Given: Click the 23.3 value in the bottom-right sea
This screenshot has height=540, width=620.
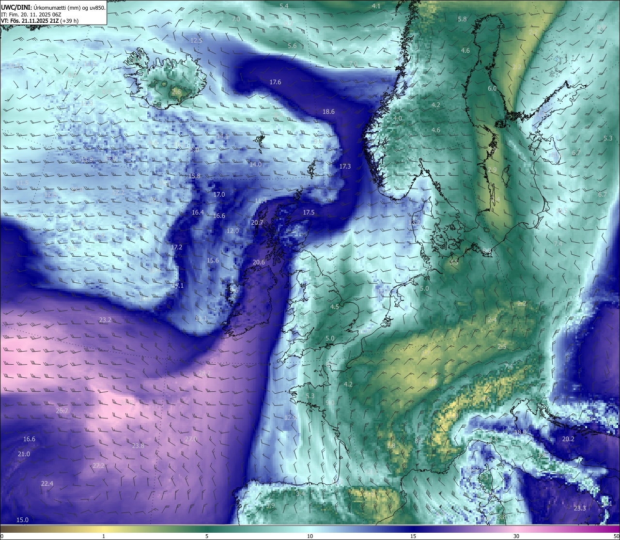Looking at the screenshot, I should point(580,509).
